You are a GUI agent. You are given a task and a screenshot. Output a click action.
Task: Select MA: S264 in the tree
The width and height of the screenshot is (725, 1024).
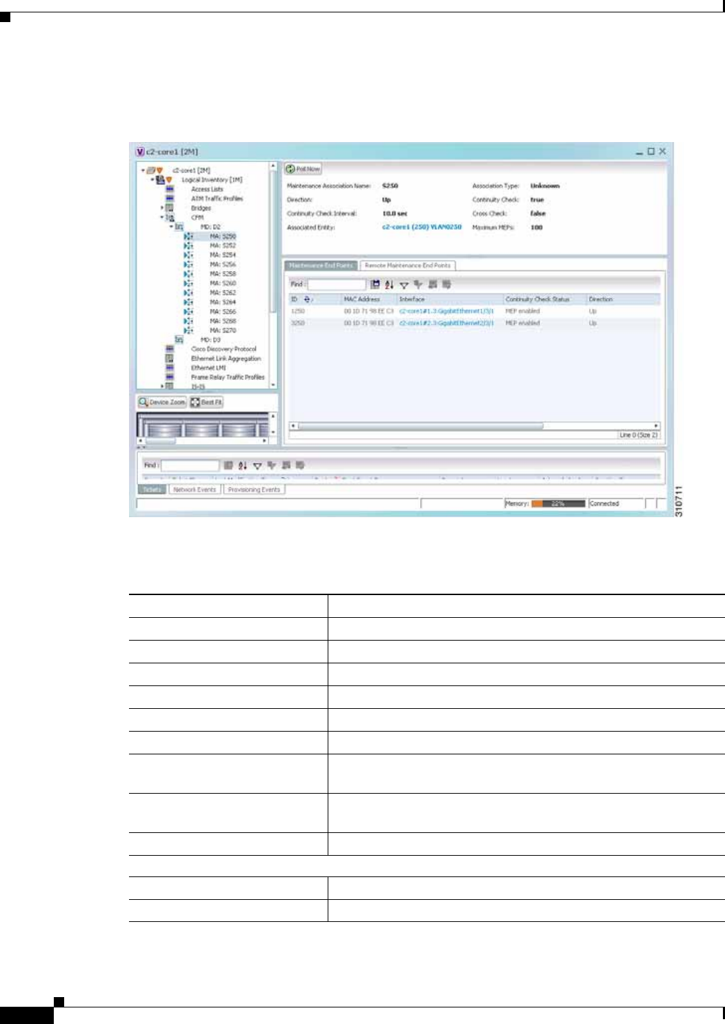click(223, 302)
